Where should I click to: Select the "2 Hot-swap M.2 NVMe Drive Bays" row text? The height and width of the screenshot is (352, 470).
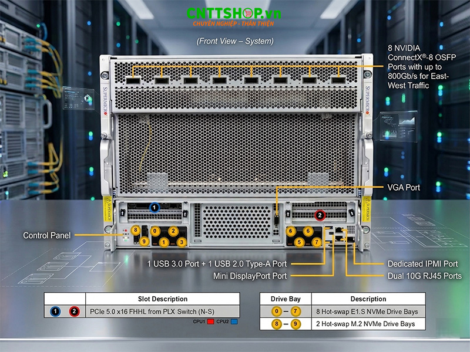coord(367,324)
